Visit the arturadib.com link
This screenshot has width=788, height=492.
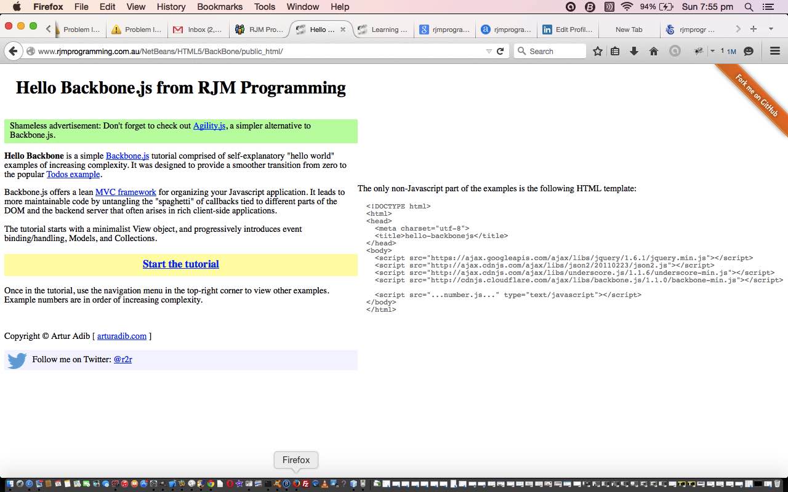[122, 336]
